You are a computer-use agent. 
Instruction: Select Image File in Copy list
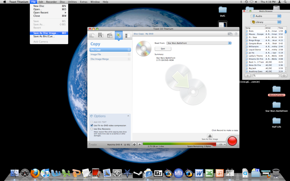click(110, 54)
